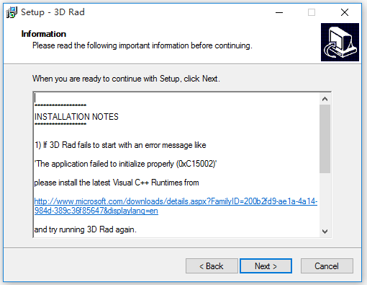Image resolution: width=367 pixels, height=285 pixels.
Task: Click the 'and try running 3D Rad again' line
Action: [86, 229]
